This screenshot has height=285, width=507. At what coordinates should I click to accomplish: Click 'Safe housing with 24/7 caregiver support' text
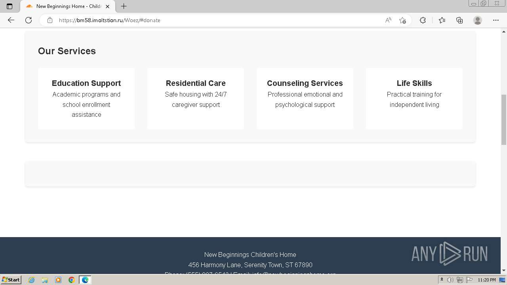[x=196, y=99]
